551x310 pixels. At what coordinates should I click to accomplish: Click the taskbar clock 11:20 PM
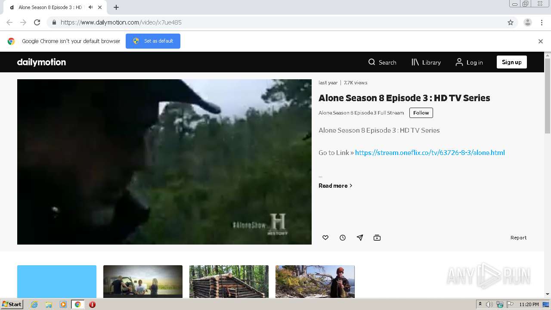point(529,304)
